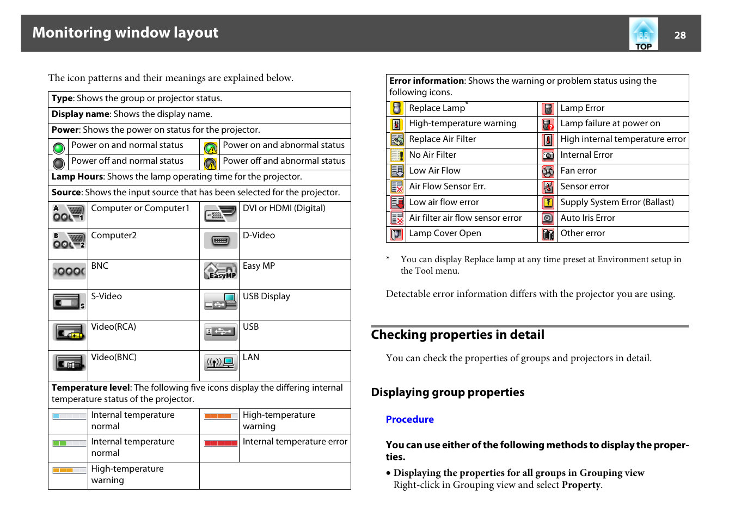Click the Internal Error icon
The width and height of the screenshot is (735, 519).
click(548, 156)
